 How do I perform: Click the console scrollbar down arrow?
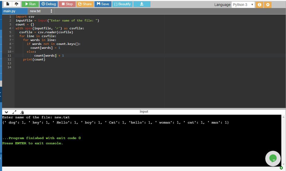pos(283,164)
